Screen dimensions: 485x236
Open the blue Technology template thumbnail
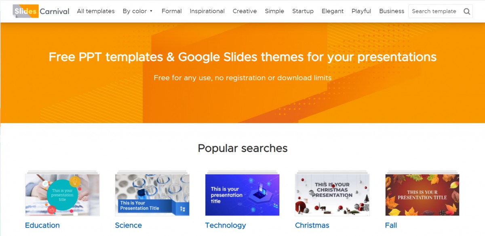242,195
